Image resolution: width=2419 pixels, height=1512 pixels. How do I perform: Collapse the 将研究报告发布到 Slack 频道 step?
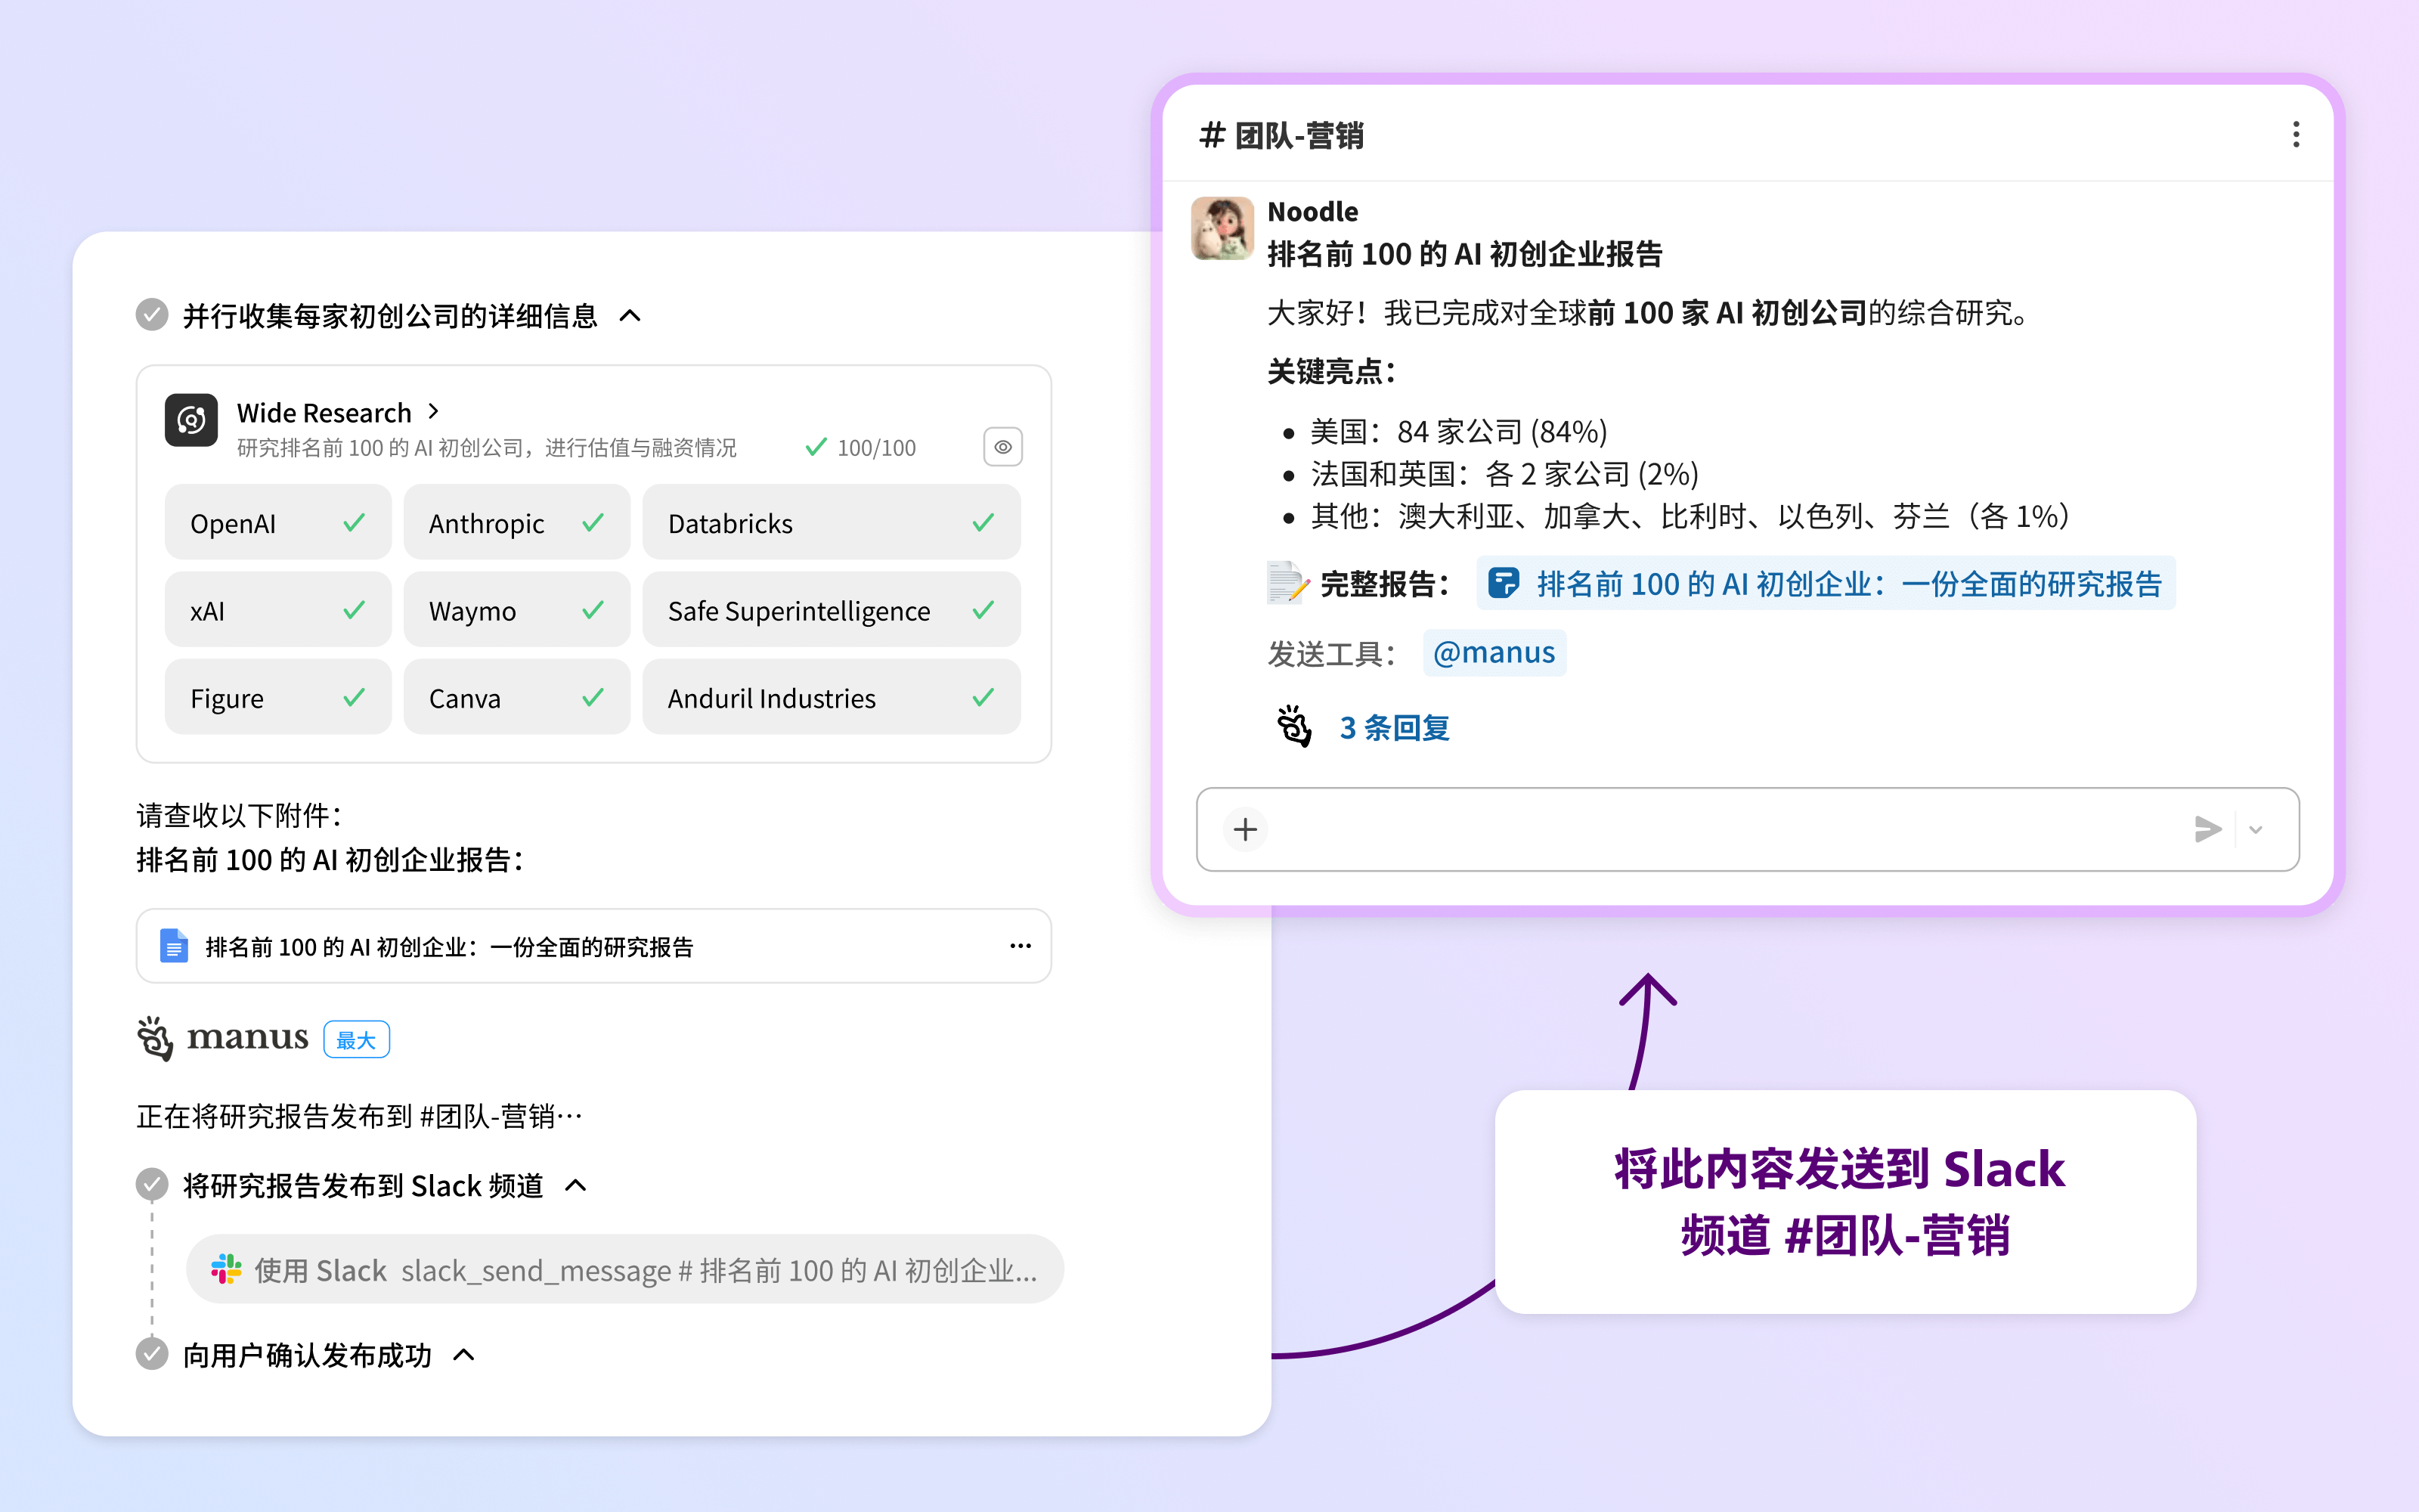[x=576, y=1185]
